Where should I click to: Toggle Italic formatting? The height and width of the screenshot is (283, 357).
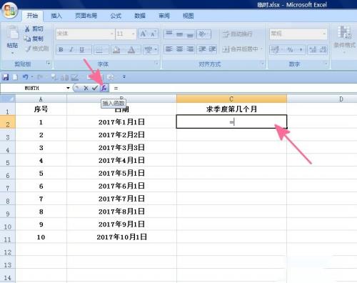click(71, 49)
